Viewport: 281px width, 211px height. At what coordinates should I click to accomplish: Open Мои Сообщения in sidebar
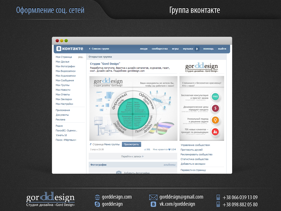[65, 80]
